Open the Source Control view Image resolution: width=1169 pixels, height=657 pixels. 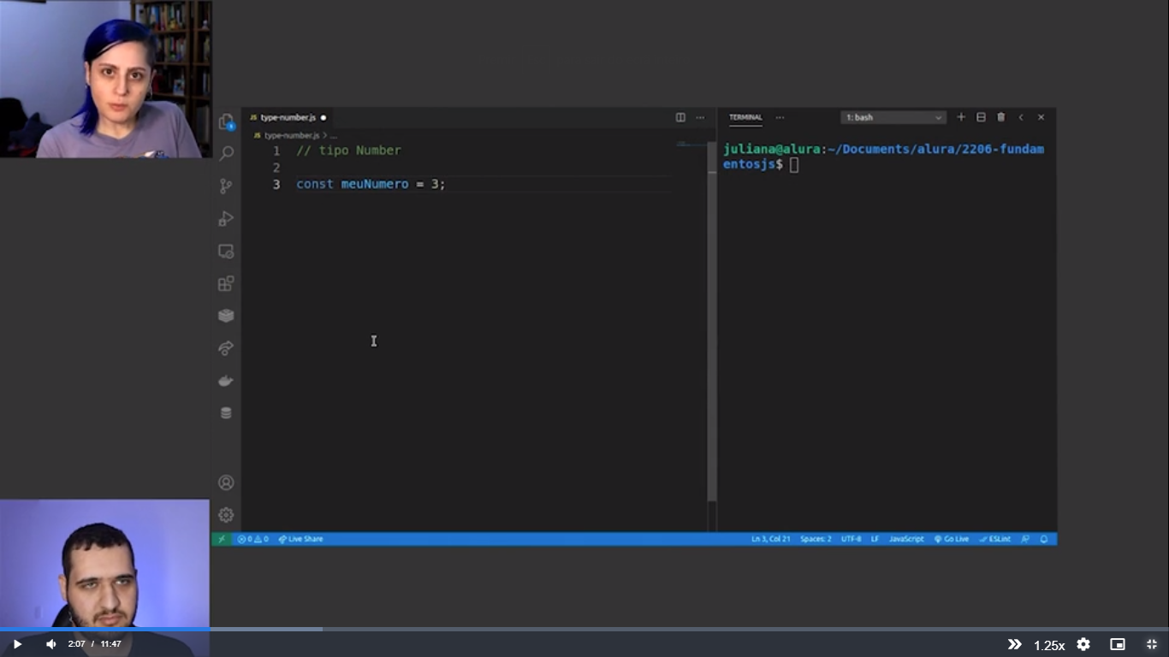[x=226, y=186]
